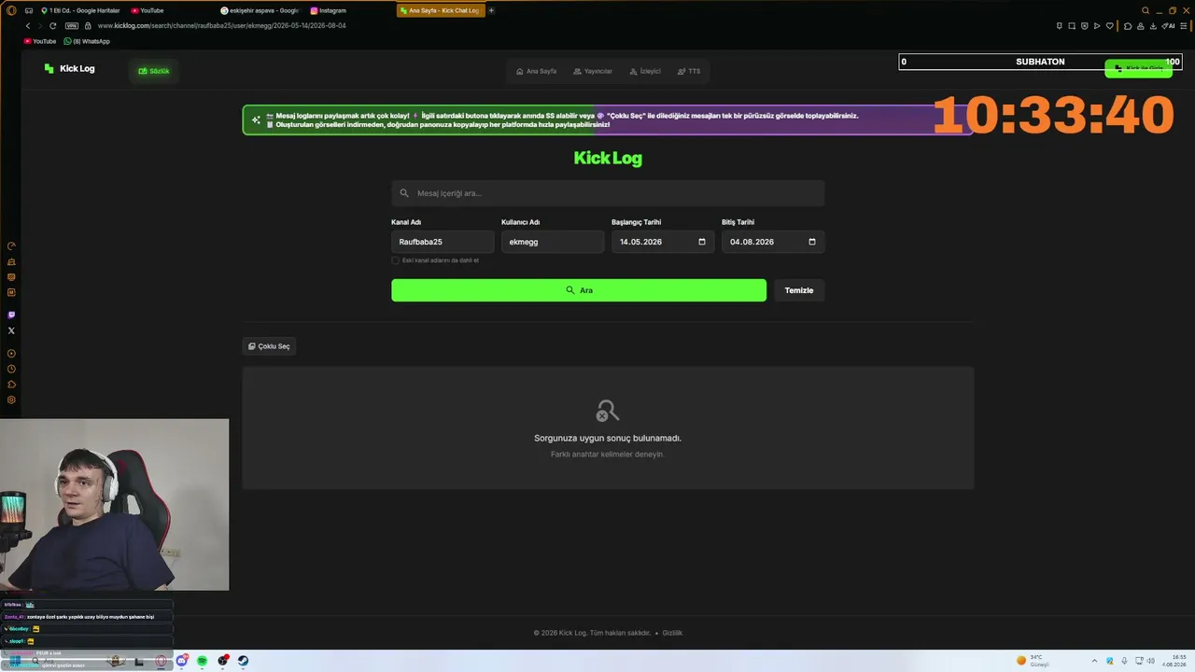Toggle the Çoklu Seç multi-select button
1195x672 pixels.
click(269, 346)
